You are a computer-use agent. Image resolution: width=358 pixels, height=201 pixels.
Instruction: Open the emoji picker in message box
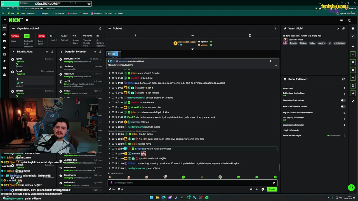[274, 183]
